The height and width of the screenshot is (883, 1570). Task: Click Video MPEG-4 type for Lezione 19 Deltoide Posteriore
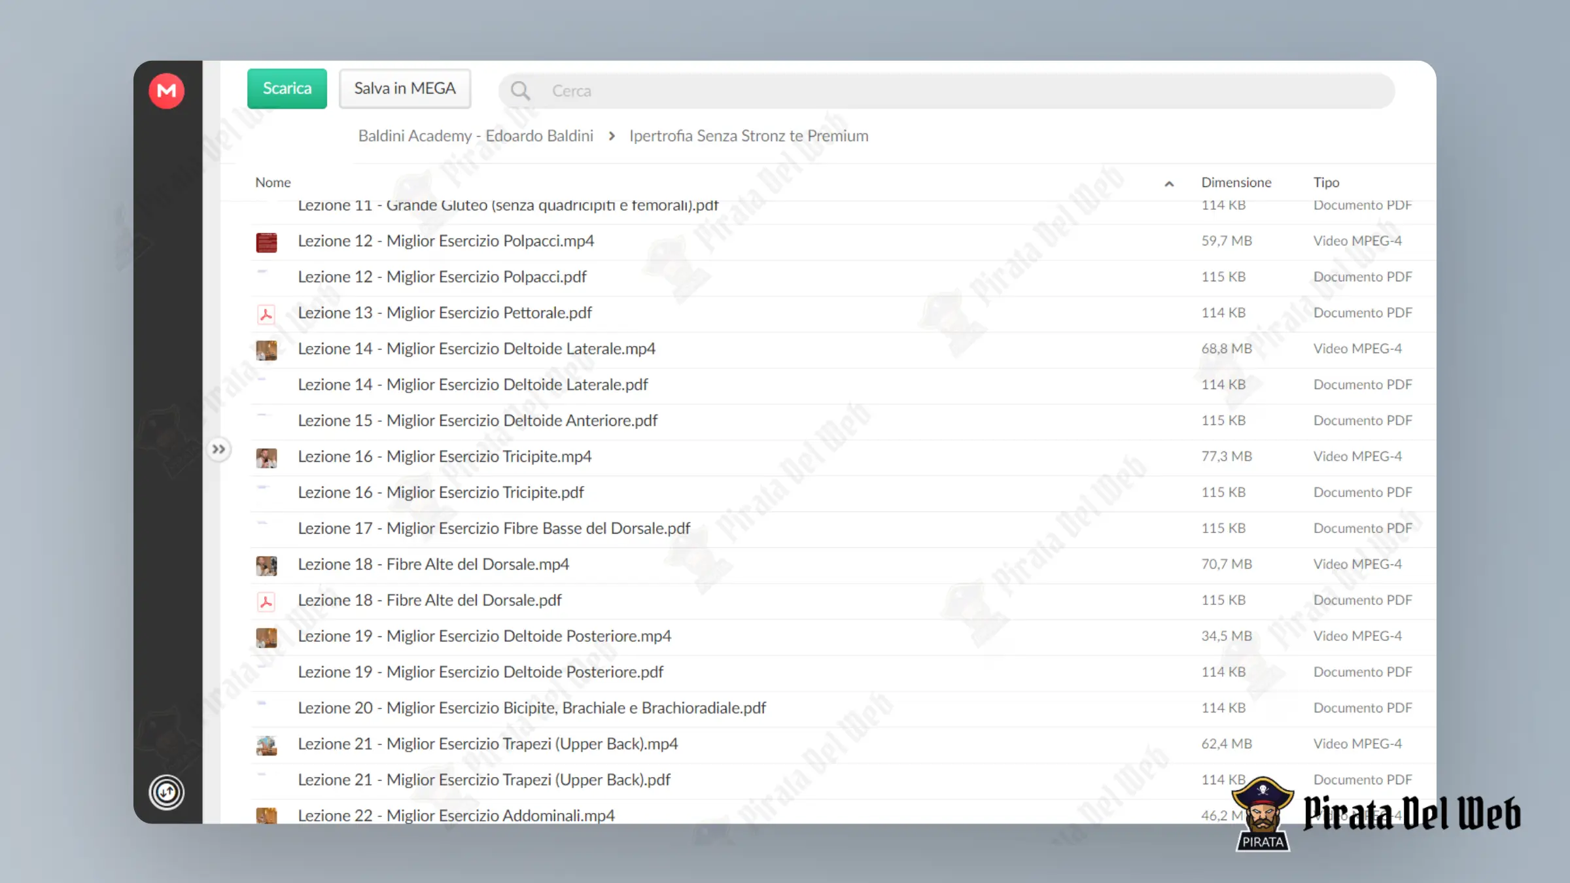click(1357, 636)
